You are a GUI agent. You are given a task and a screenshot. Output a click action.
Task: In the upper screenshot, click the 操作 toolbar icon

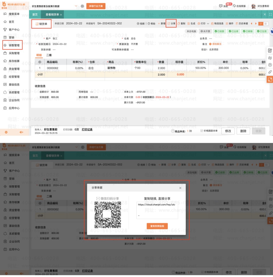[227, 24]
